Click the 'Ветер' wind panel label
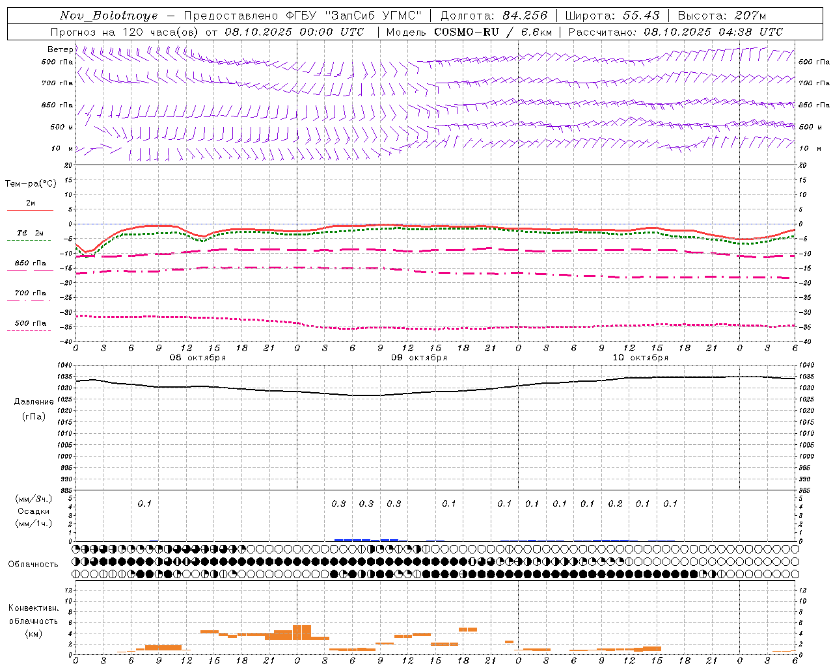Viewport: 833px width, 666px height. coord(61,49)
